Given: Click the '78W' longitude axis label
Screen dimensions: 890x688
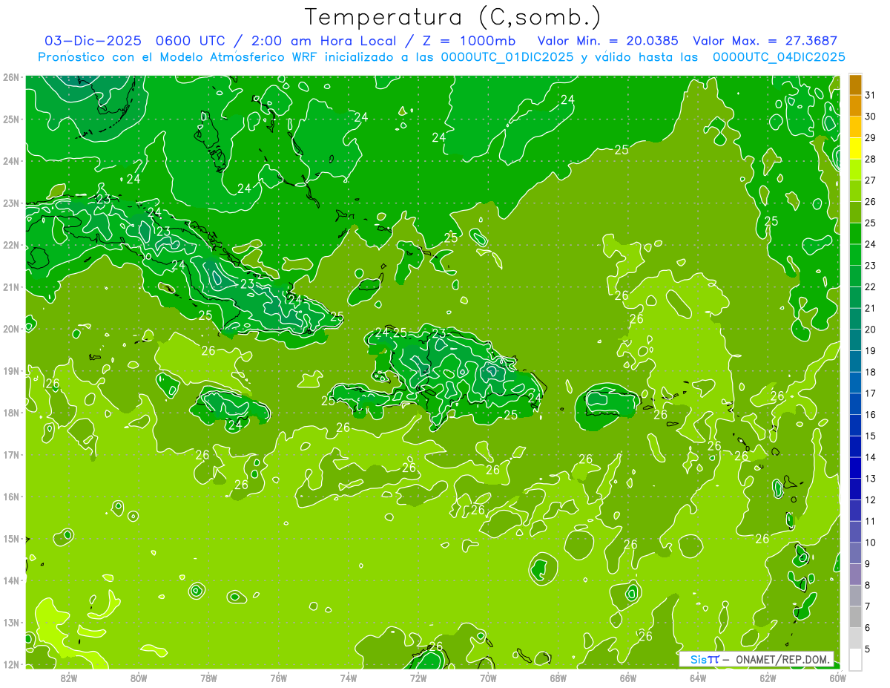Looking at the screenshot, I should click(208, 678).
